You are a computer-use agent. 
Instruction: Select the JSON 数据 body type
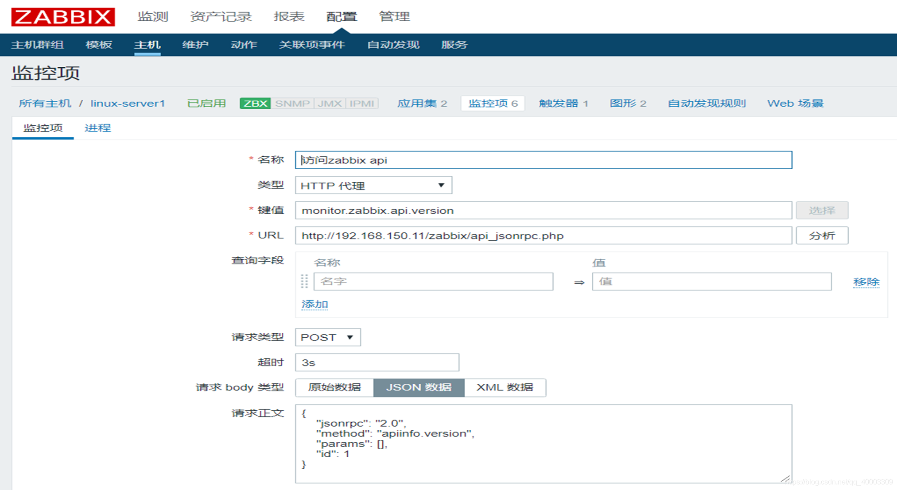click(x=419, y=387)
